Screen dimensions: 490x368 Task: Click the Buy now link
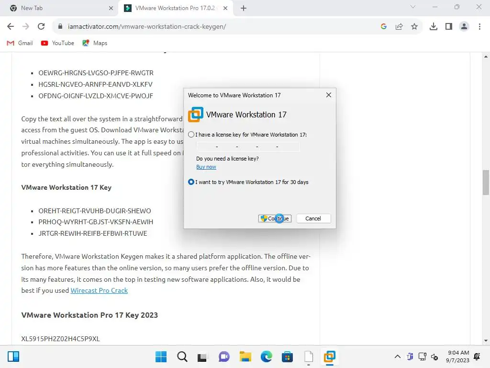click(x=206, y=167)
